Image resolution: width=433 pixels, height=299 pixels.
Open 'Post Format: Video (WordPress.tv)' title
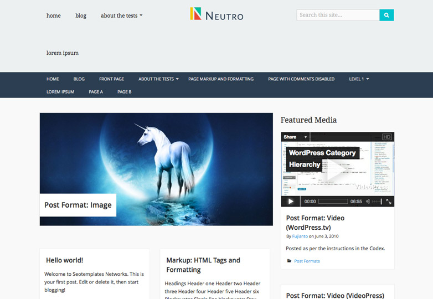(315, 223)
